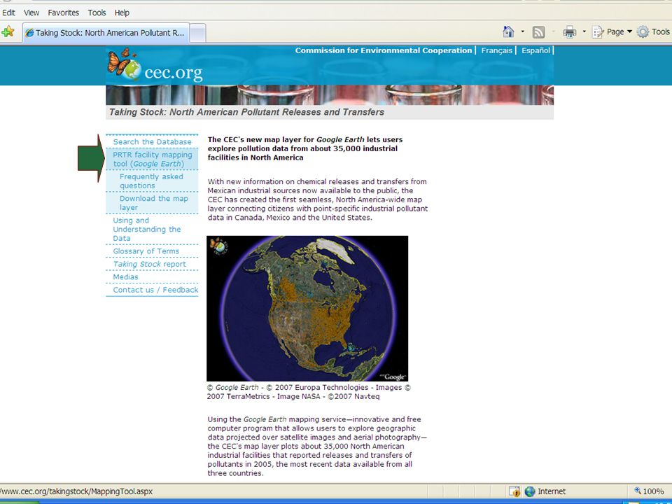The image size is (672, 504).
Task: Open the Help menu
Action: pos(122,13)
